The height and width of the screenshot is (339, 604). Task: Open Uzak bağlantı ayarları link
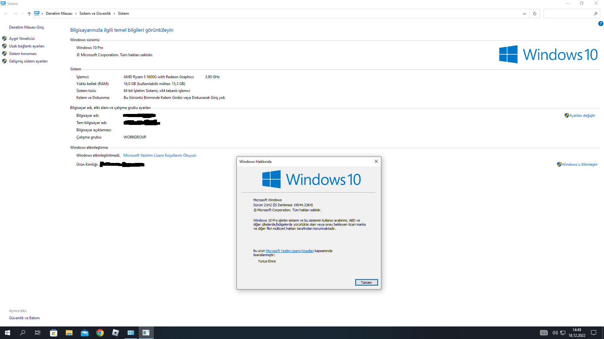26,46
